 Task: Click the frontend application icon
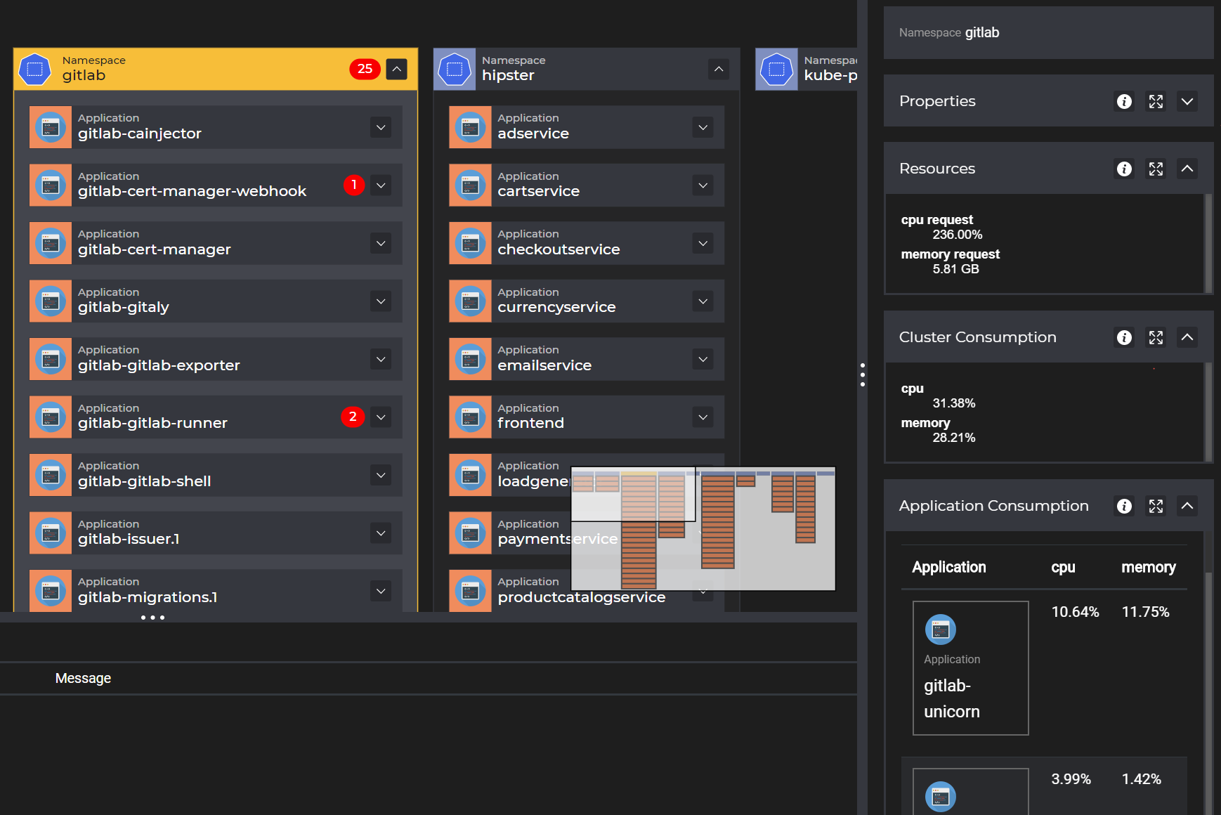point(470,417)
